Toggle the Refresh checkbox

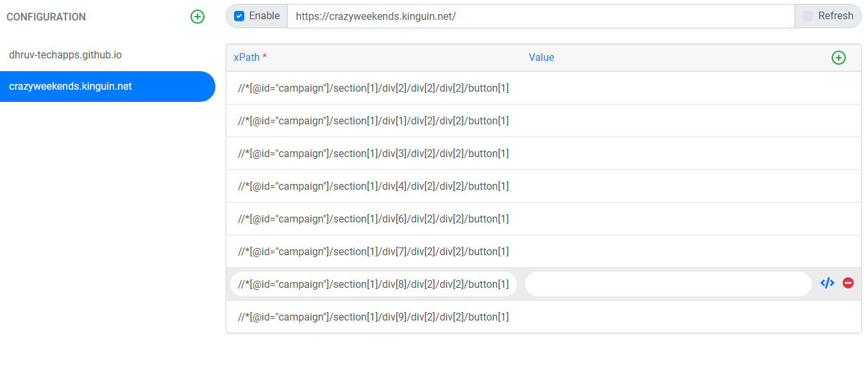point(808,16)
